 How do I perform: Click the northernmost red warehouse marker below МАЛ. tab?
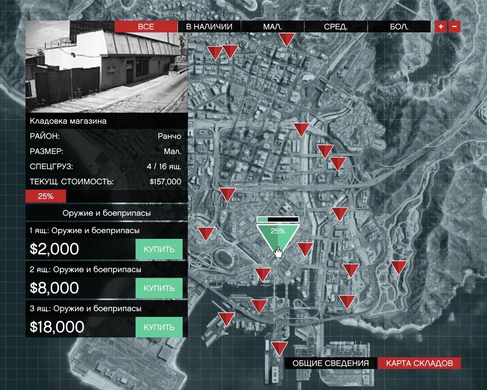[x=286, y=39]
